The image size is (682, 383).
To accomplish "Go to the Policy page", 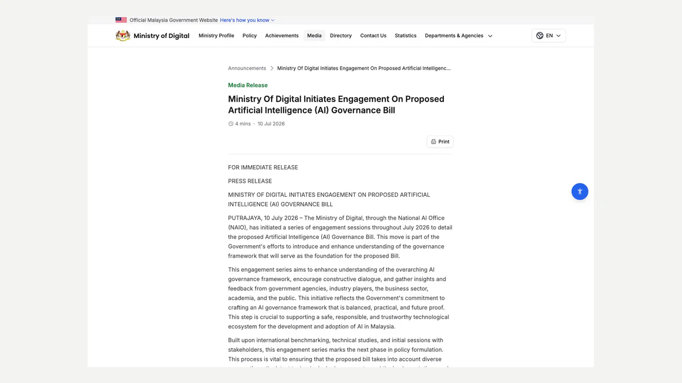I will pos(249,36).
